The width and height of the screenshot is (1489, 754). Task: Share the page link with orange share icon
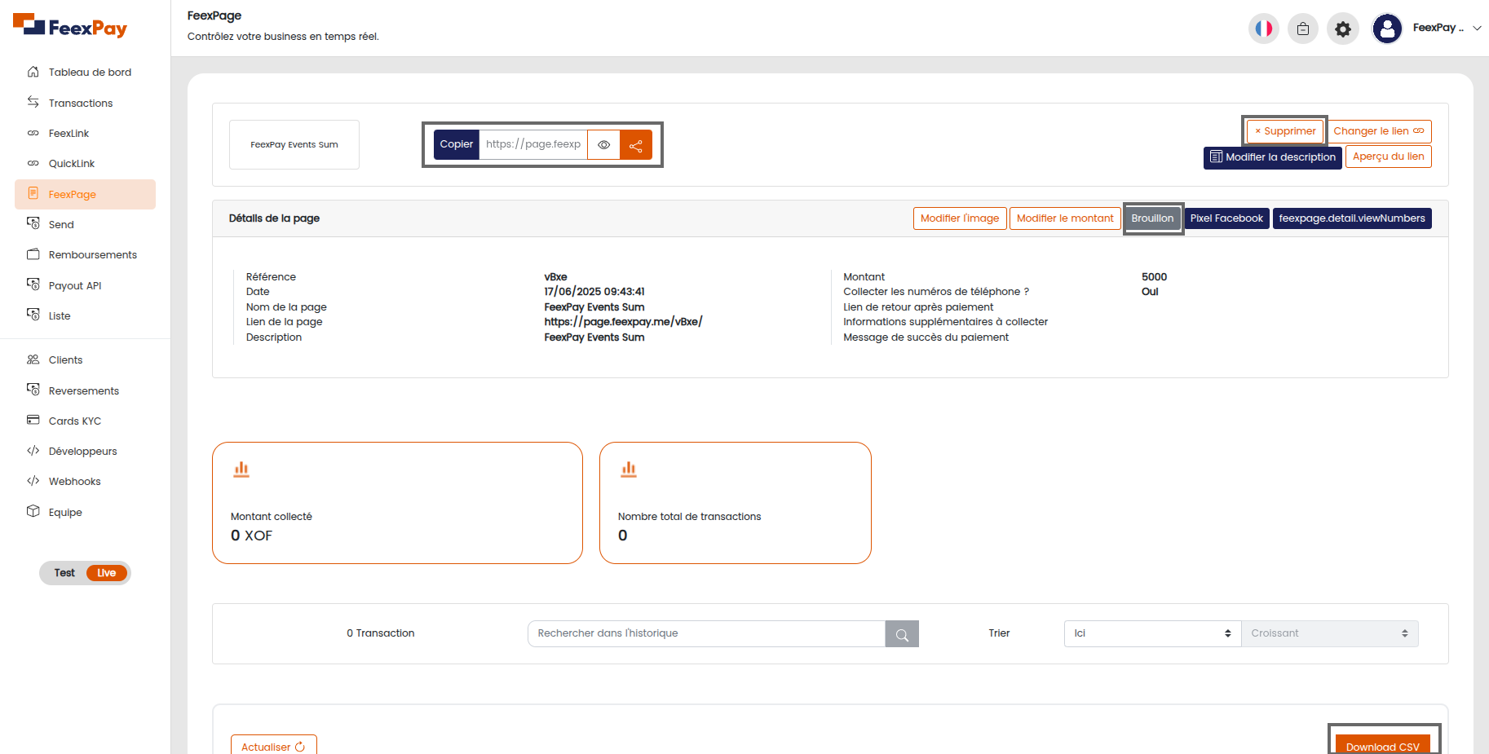tap(636, 144)
